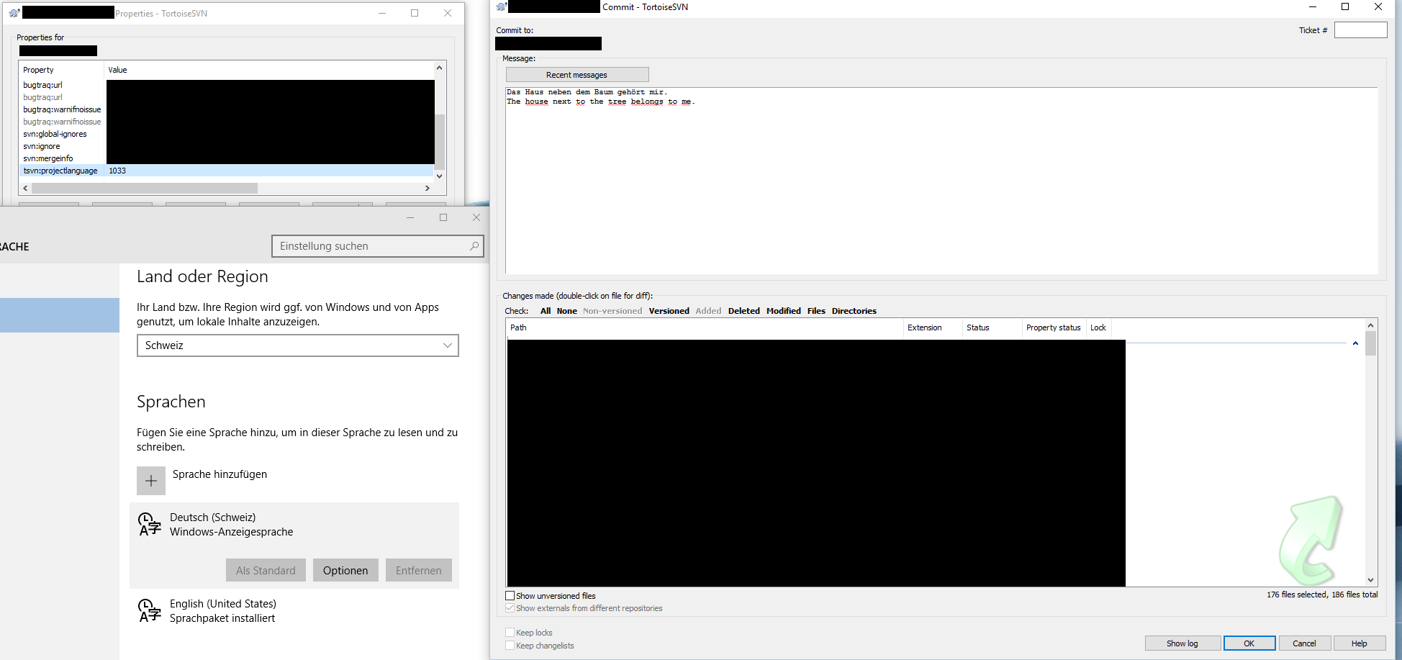Click left arrow of Properties horizontal scrollbar
This screenshot has height=660, width=1402.
click(25, 188)
